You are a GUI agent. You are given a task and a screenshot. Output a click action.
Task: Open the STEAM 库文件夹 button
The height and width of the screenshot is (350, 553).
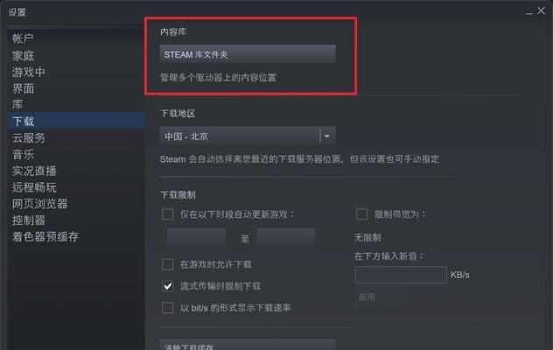pyautogui.click(x=248, y=54)
